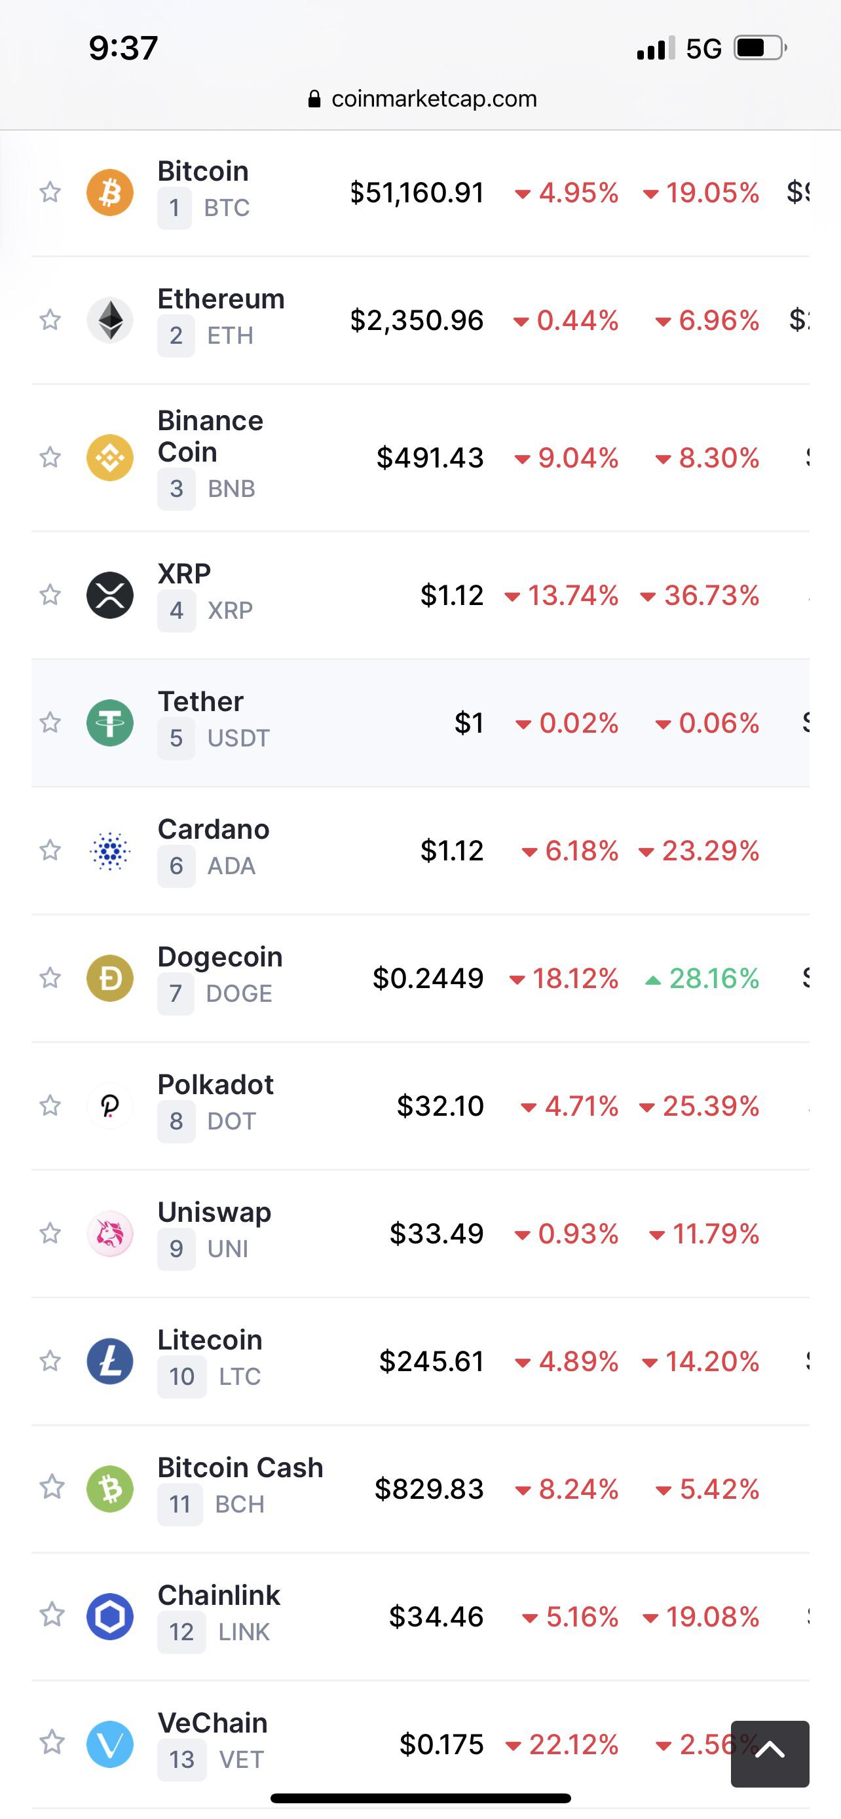Star Bitcoin to add to watchlist
This screenshot has height=1819, width=841.
[x=50, y=192]
